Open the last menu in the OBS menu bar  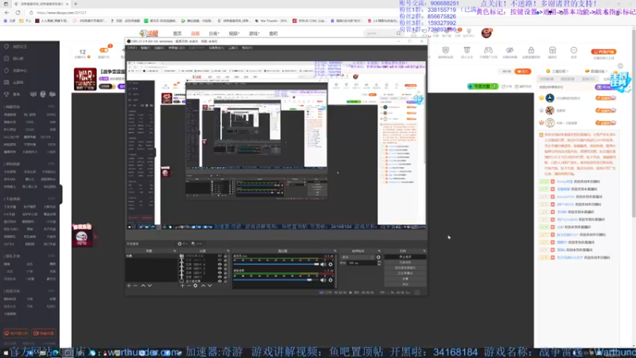click(x=247, y=48)
